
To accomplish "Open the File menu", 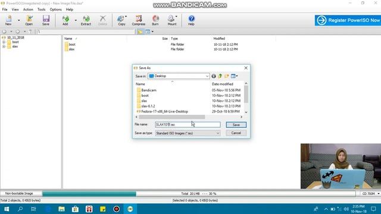I will [5, 10].
